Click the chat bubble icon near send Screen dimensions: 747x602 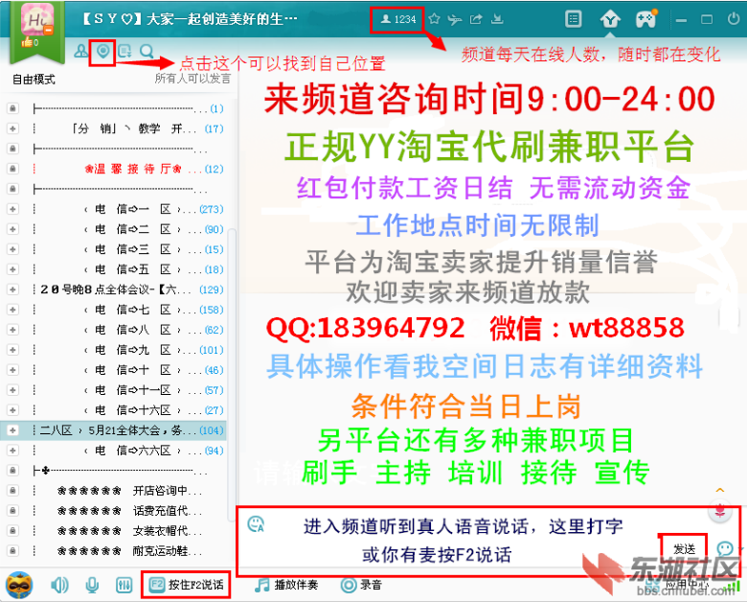click(725, 548)
